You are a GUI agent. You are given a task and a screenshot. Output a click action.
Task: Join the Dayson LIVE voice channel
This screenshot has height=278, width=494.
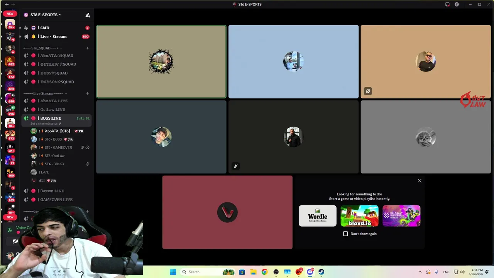click(56, 191)
